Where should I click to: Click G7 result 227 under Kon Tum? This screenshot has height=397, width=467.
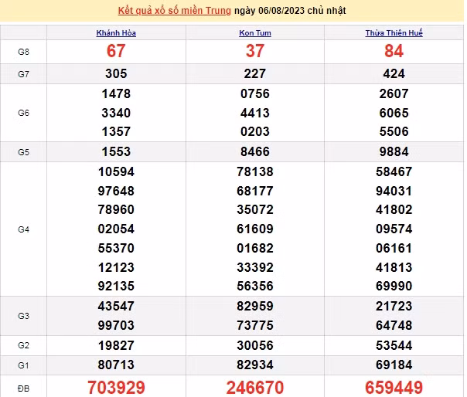tap(254, 74)
